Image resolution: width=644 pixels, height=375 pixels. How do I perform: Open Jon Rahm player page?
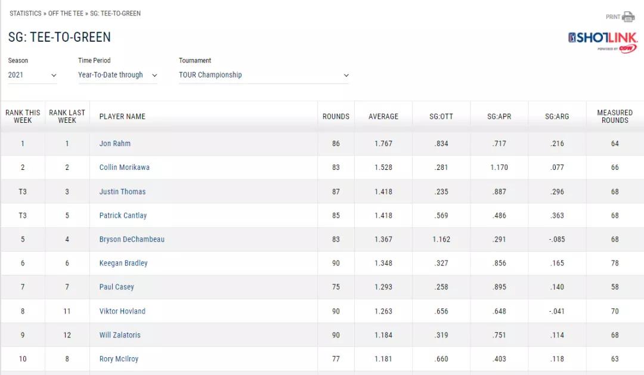coord(115,144)
